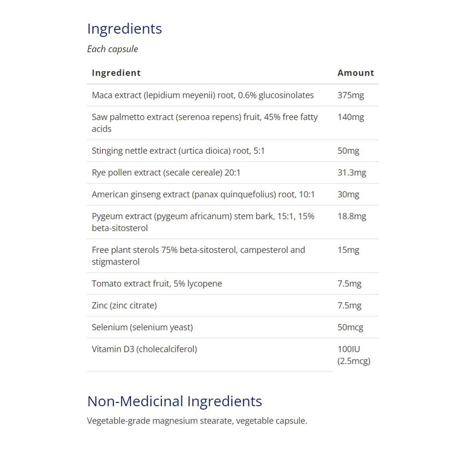Click the 140mg amount value

[350, 117]
